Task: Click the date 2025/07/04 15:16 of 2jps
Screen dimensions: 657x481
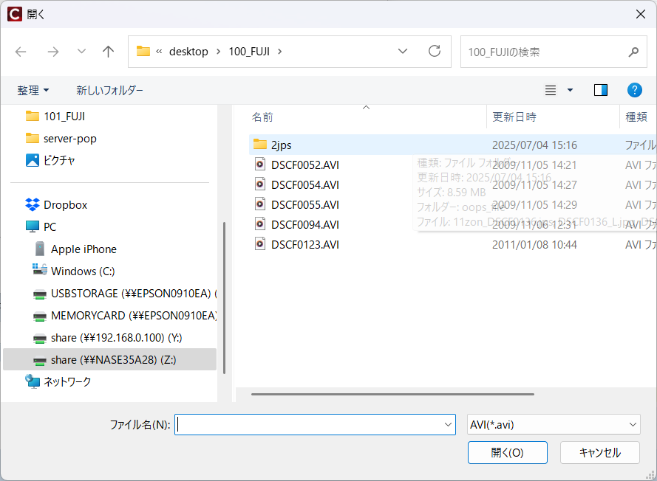Action: pos(534,145)
